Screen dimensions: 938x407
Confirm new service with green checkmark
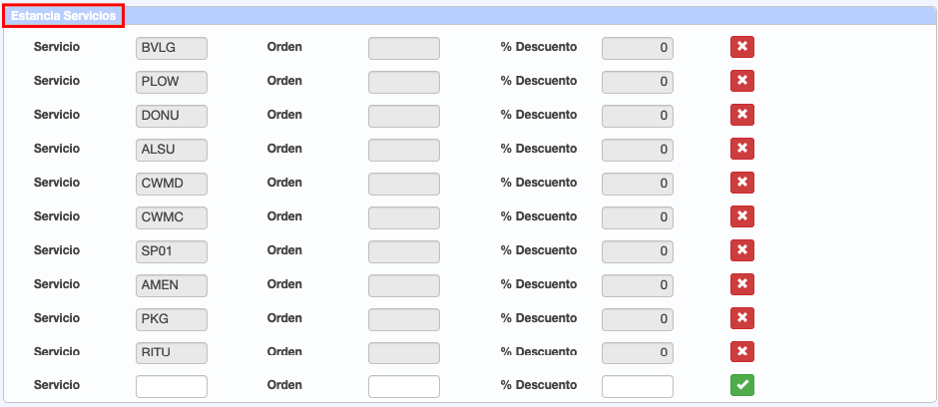(x=741, y=385)
